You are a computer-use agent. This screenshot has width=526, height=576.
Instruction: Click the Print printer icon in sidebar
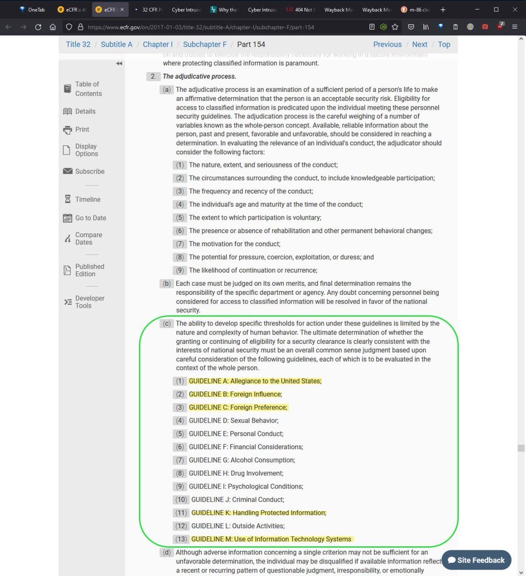[x=68, y=130]
